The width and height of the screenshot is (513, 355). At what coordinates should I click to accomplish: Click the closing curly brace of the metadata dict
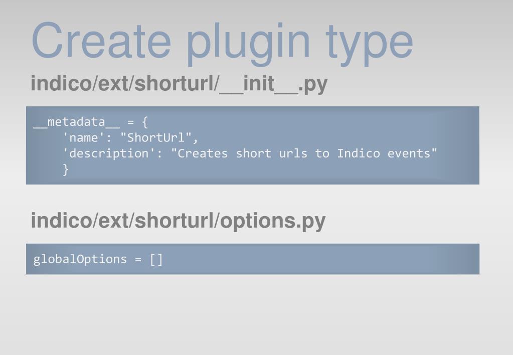[66, 169]
